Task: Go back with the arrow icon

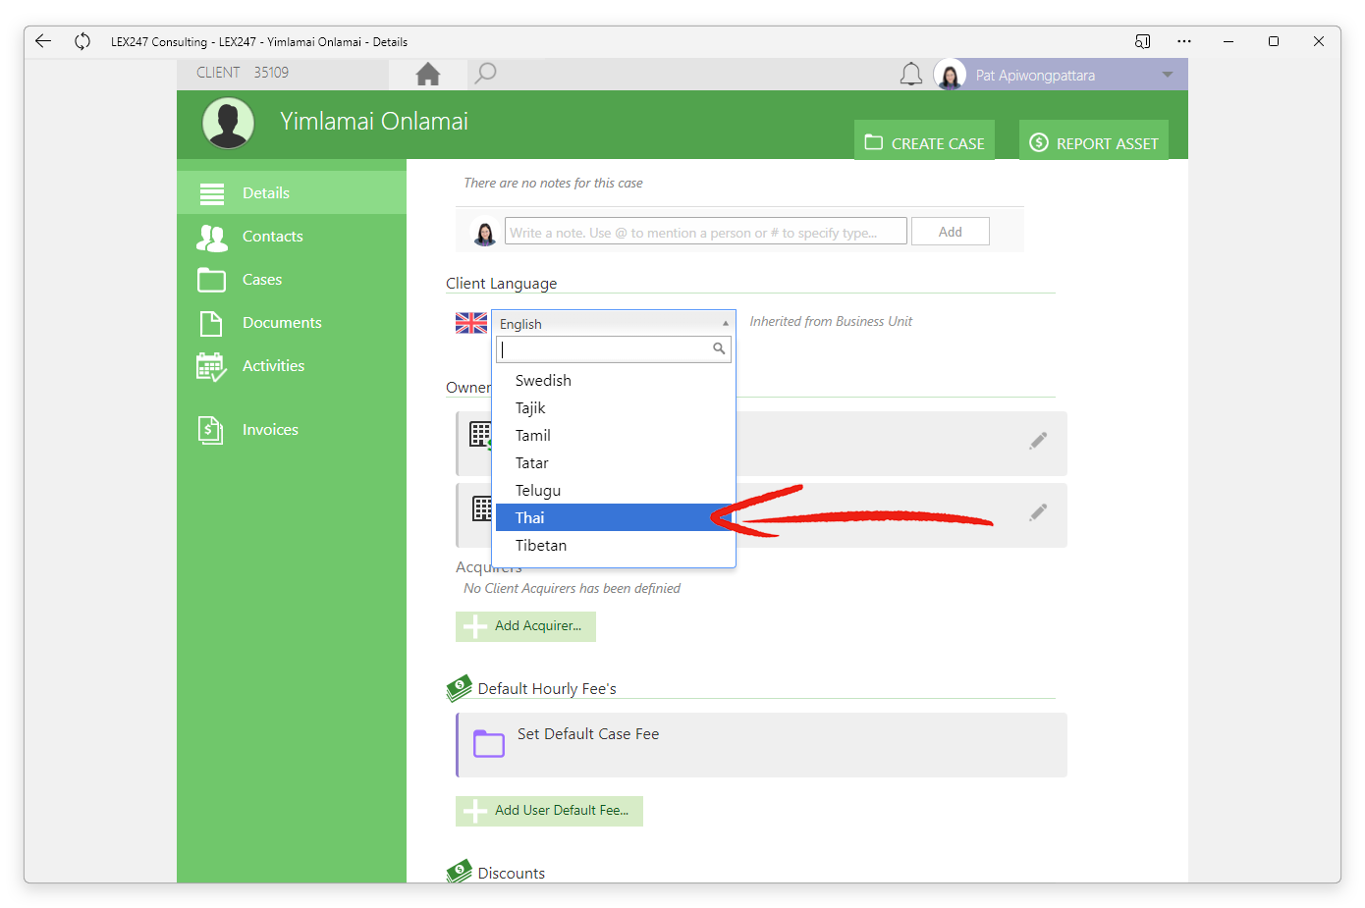Action: [x=43, y=41]
